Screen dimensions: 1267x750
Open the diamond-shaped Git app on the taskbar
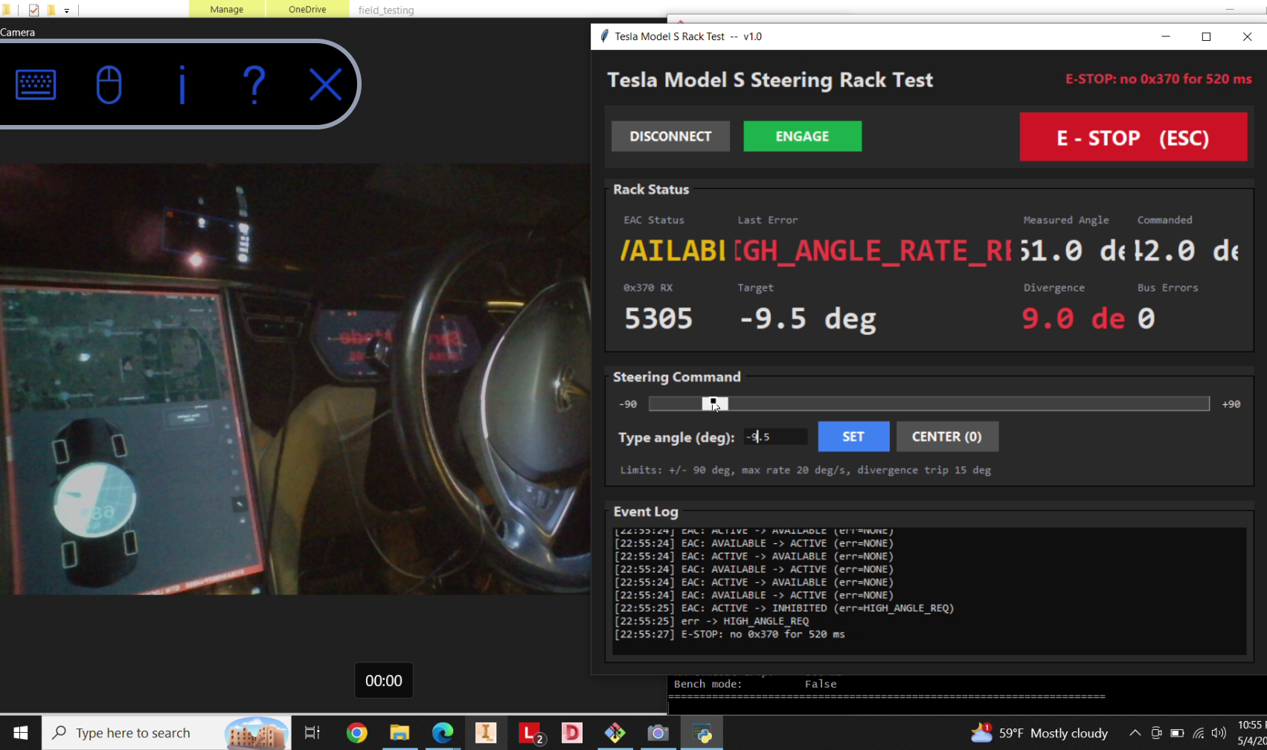[x=615, y=733]
